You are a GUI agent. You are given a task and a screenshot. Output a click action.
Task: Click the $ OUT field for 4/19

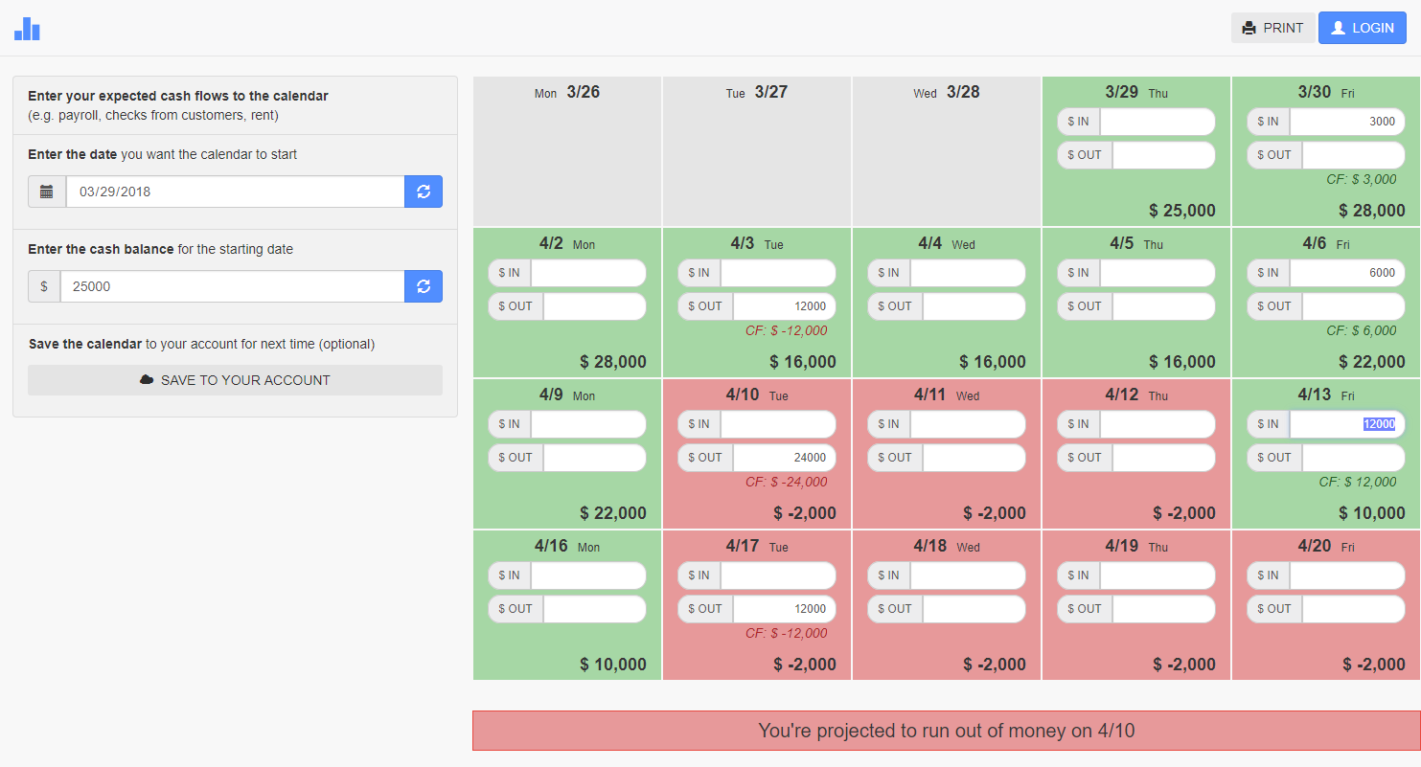click(x=1163, y=609)
